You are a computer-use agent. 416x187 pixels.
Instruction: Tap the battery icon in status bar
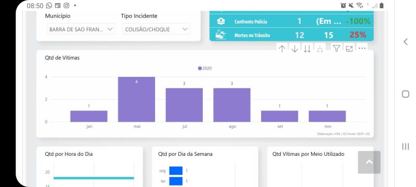[382, 5]
